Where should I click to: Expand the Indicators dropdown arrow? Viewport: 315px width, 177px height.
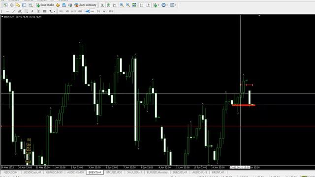point(158,5)
